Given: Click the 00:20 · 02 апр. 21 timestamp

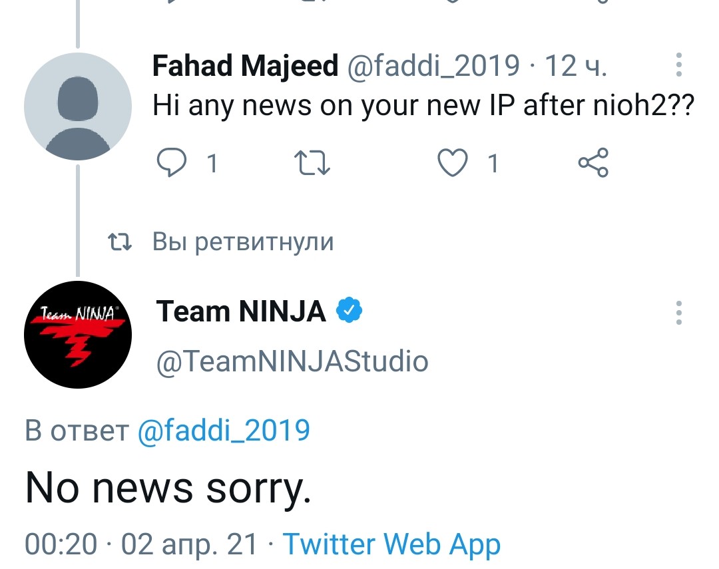Looking at the screenshot, I should click(140, 544).
